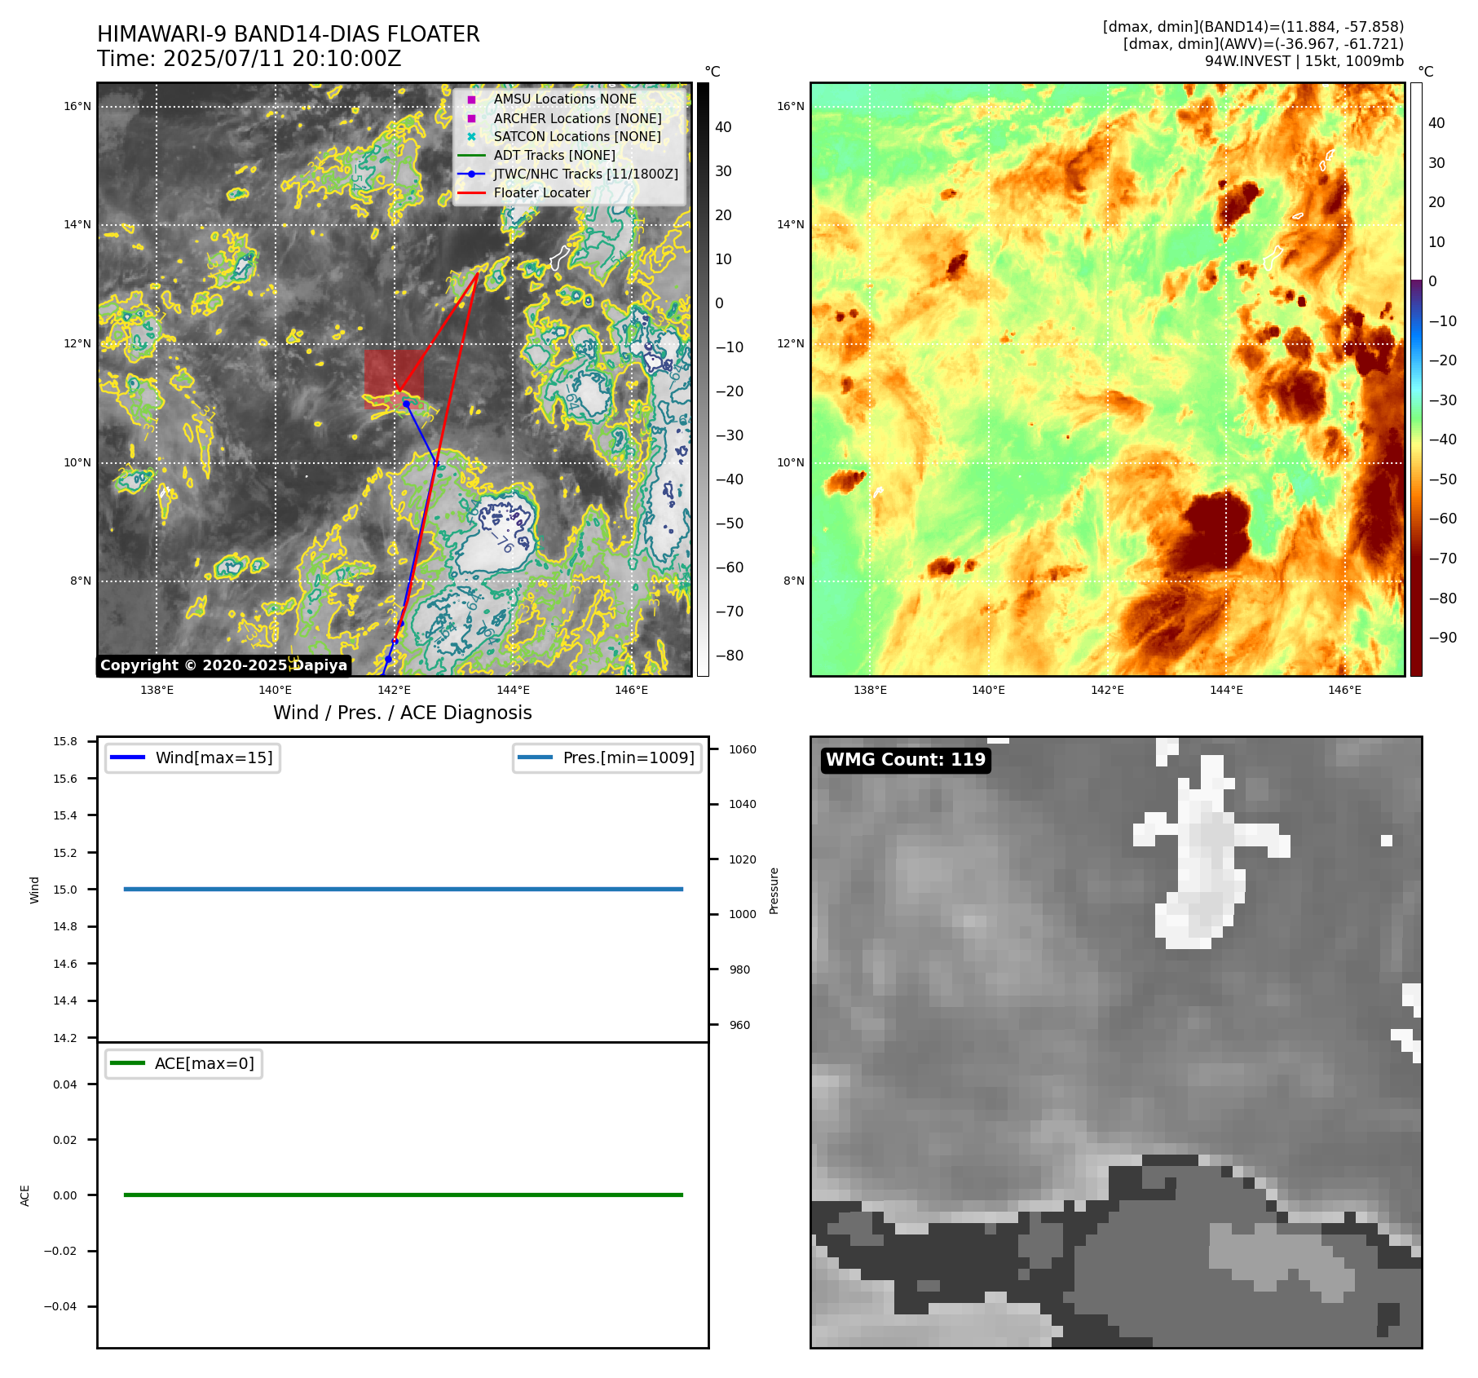Click the 'HIMAWARI-9 BAND14-DIAS FLOATER' title
Screen dimensions: 1478x1378
click(289, 34)
